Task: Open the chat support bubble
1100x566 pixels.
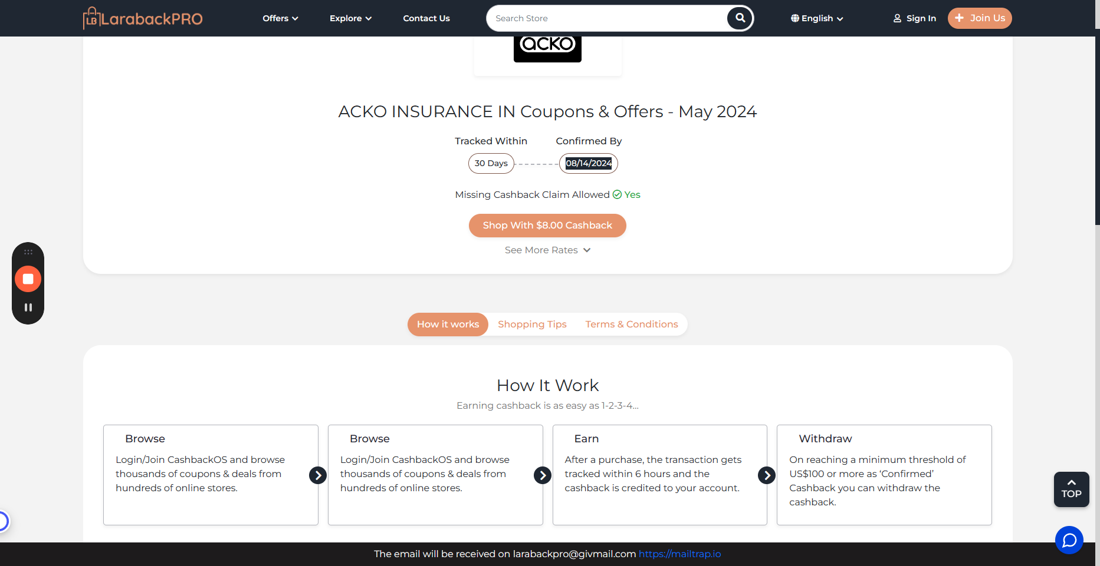Action: coord(1069,540)
